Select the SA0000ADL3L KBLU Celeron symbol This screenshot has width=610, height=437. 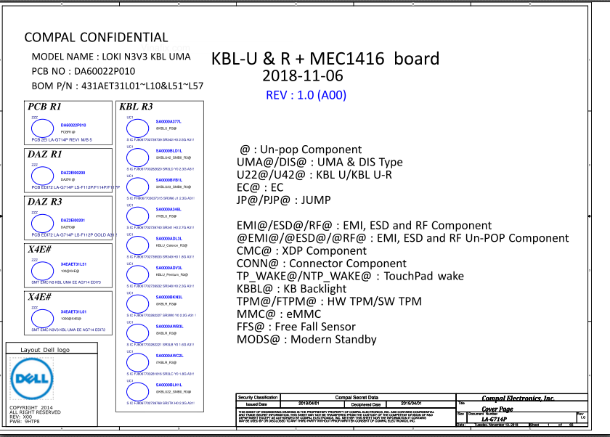coord(139,245)
